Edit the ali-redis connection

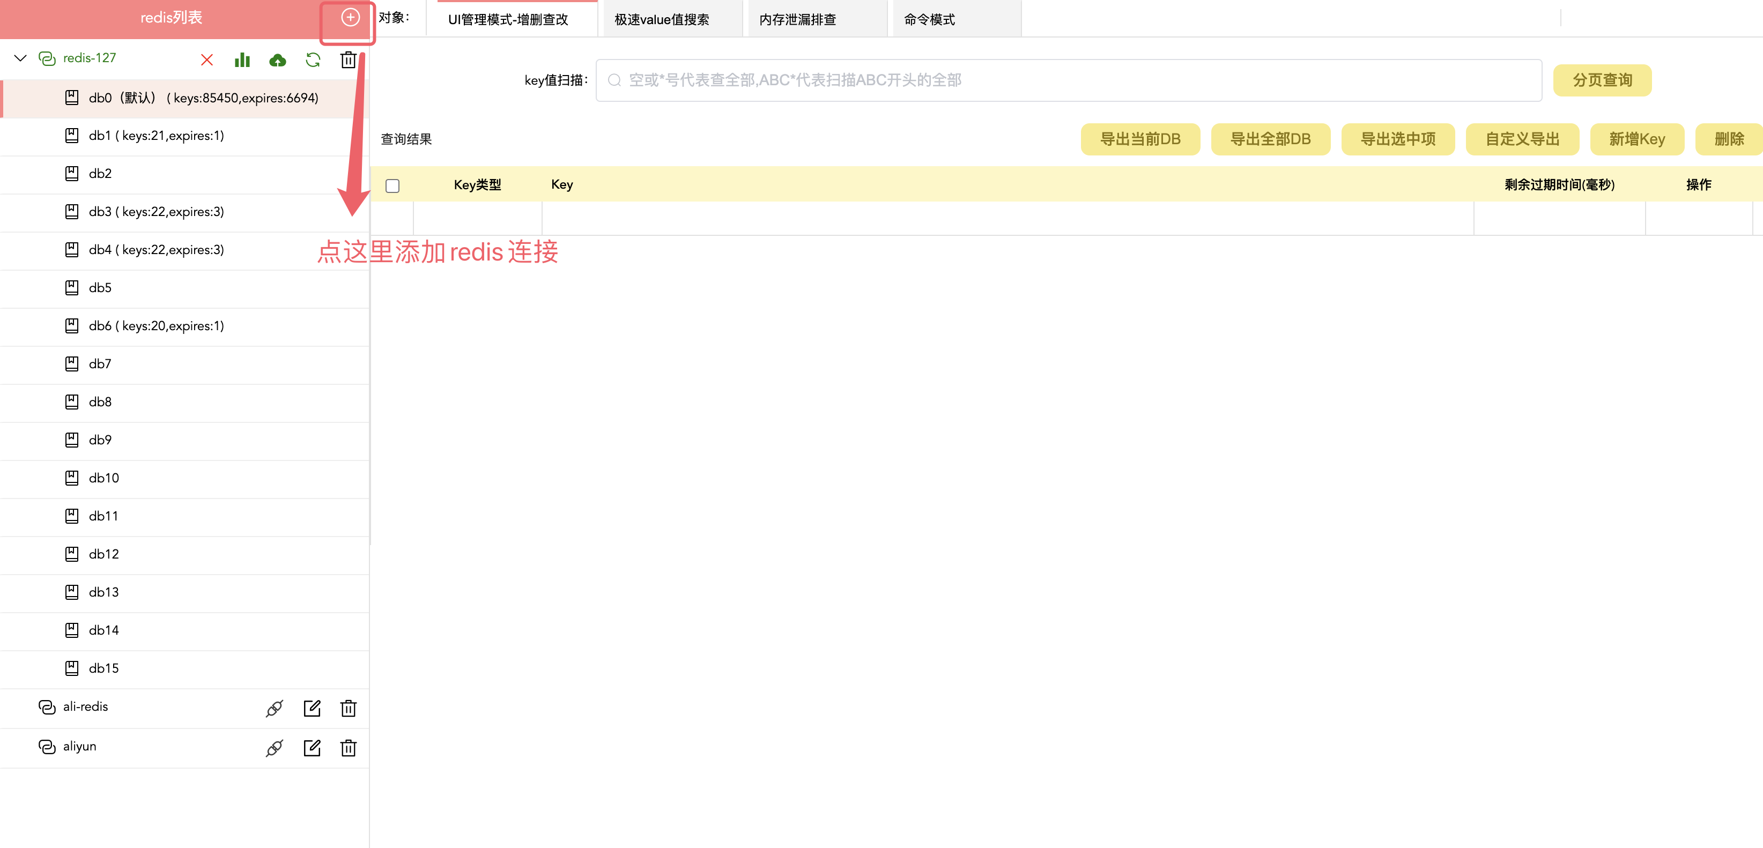[x=312, y=708]
